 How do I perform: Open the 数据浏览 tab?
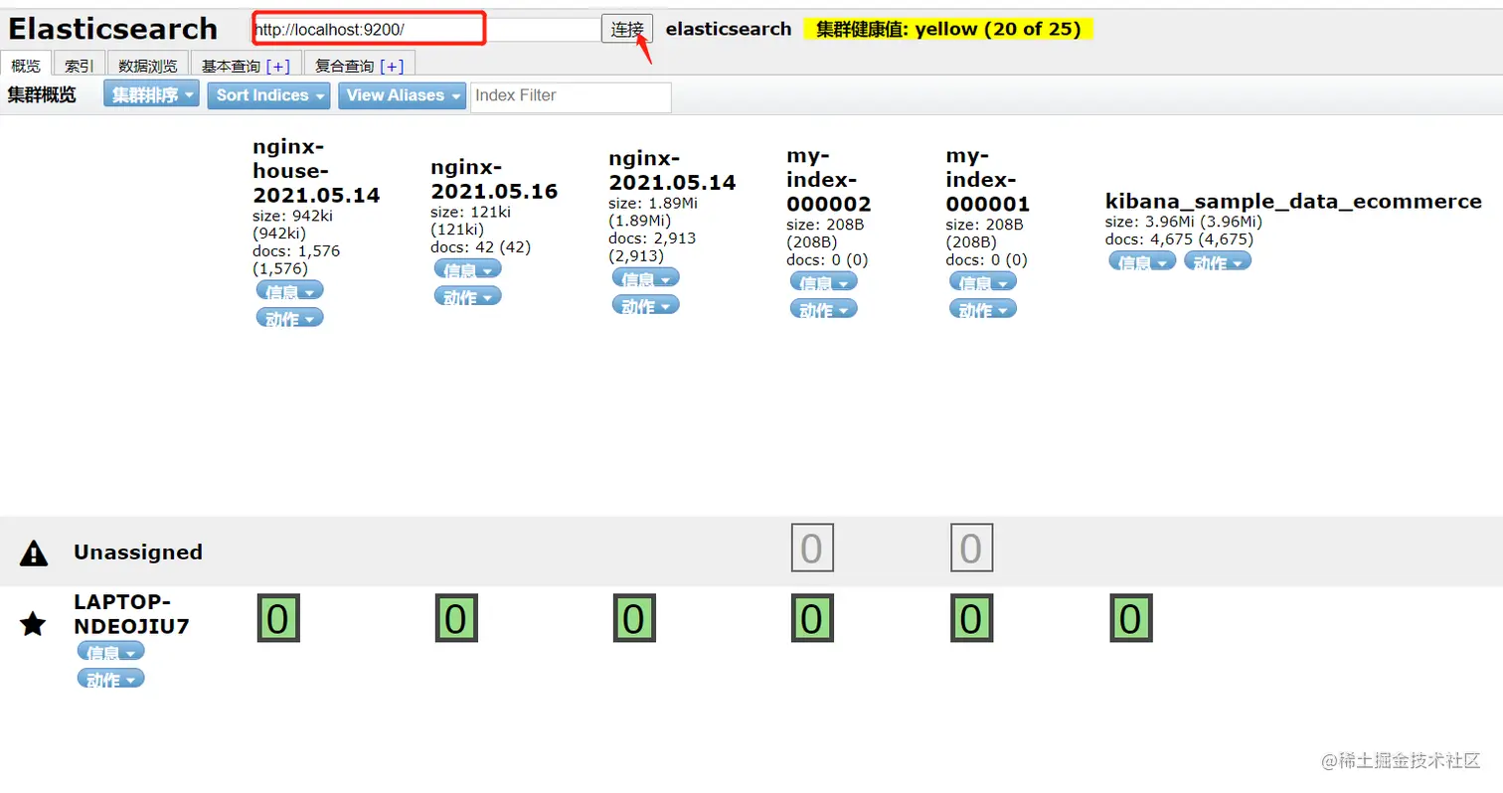(147, 66)
